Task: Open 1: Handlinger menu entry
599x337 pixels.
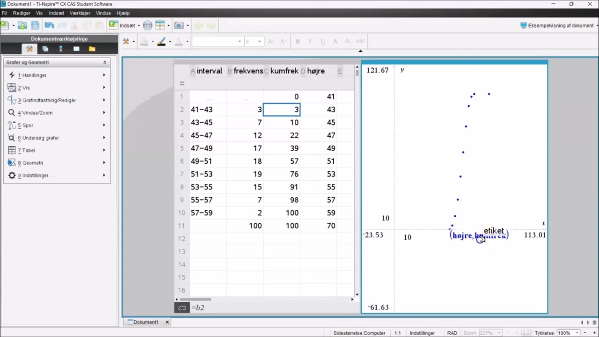Action: (57, 75)
